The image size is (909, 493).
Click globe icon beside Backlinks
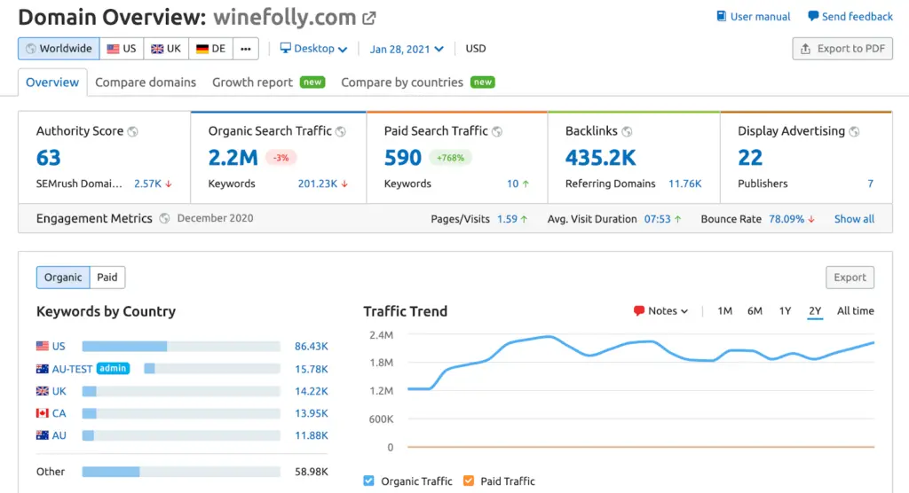click(627, 131)
